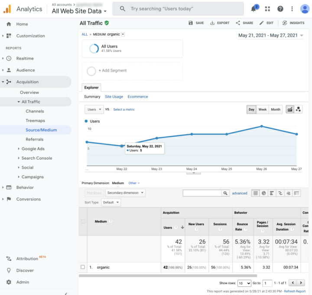Switch to the motion chart icon
312x295 pixels.
point(298,109)
